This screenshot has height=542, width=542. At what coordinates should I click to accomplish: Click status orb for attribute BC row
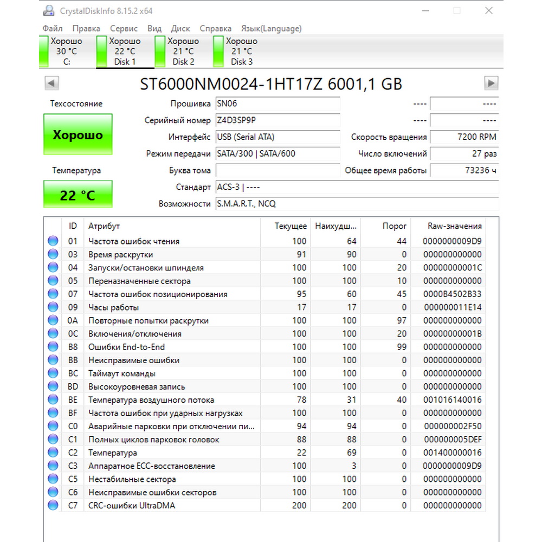(53, 373)
